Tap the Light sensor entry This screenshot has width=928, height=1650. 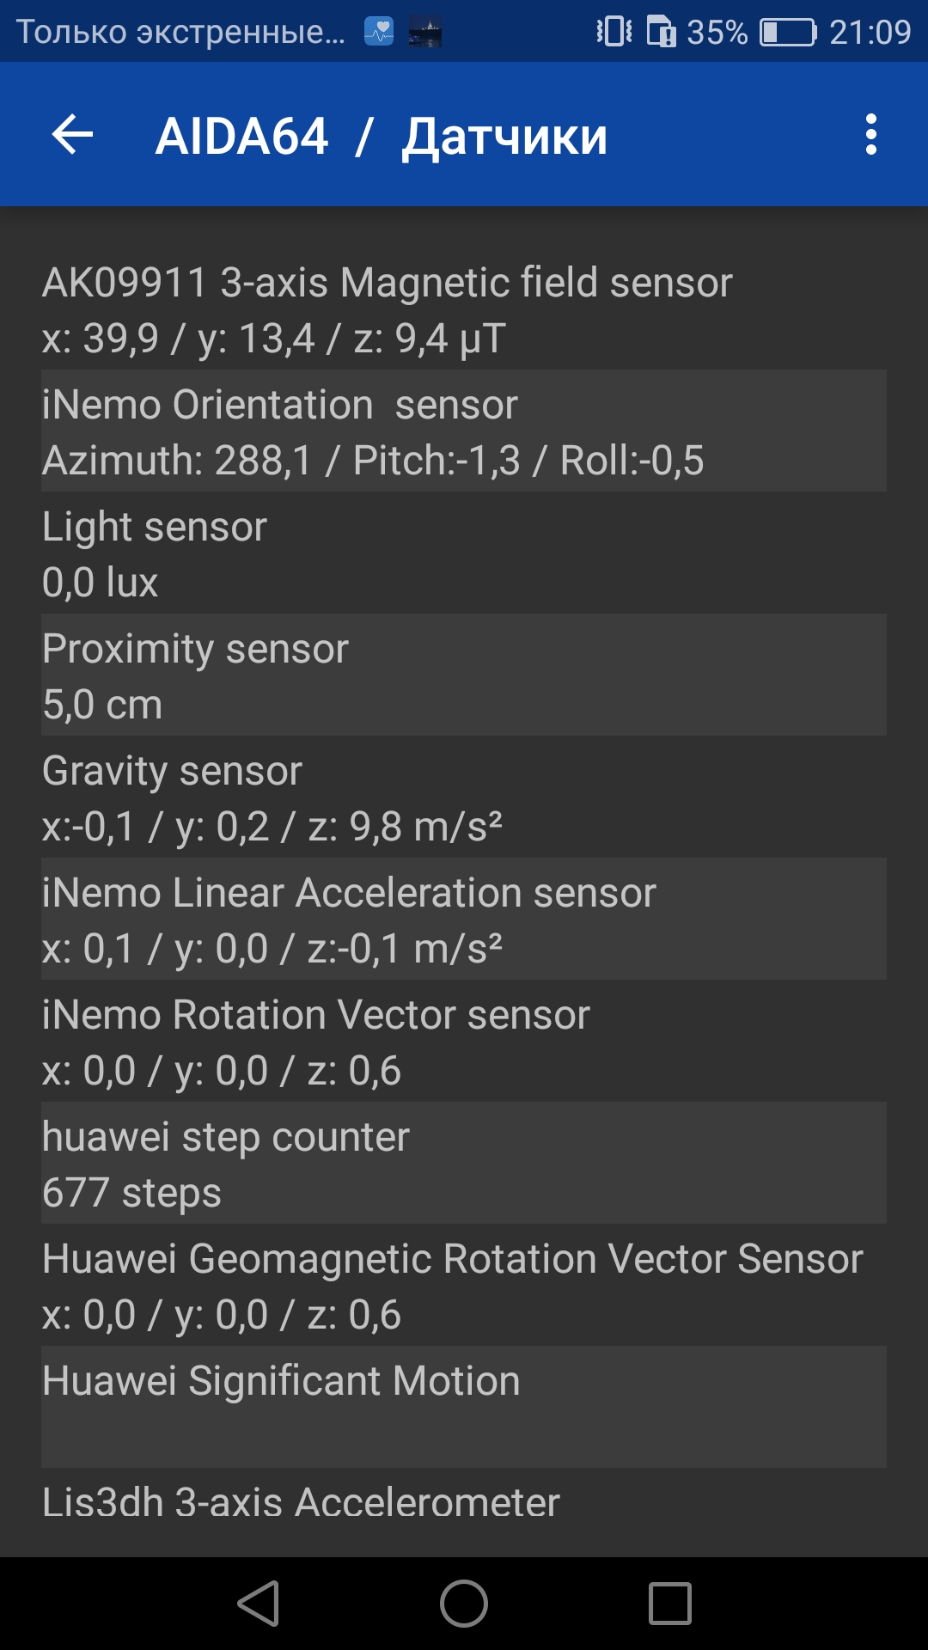[464, 553]
